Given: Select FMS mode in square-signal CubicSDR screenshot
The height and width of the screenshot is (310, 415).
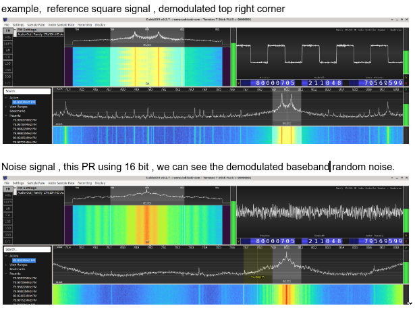Looking at the screenshot, I should point(8,37).
